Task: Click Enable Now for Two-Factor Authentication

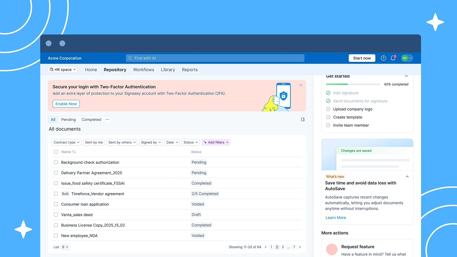Action: pyautogui.click(x=66, y=104)
